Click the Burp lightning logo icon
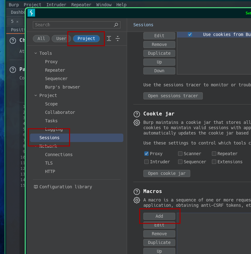 (x=31, y=13)
